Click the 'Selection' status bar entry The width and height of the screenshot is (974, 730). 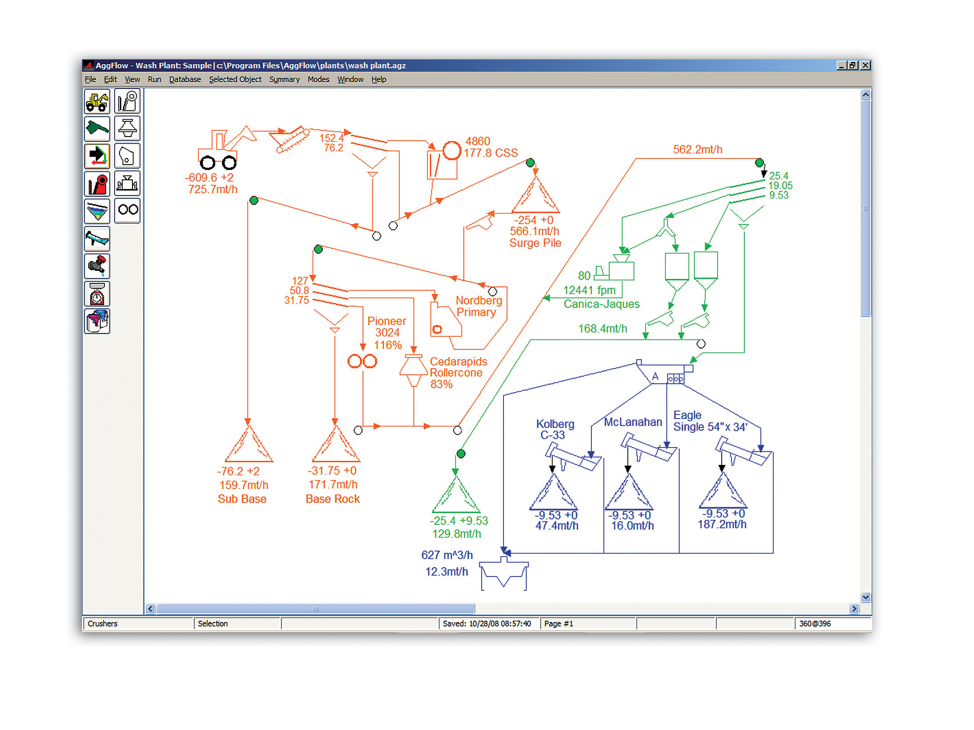coord(213,623)
